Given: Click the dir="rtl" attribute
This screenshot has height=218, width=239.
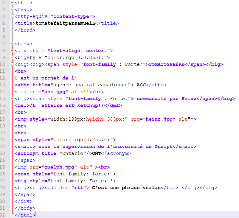Looking at the screenshot, I should click(x=73, y=188).
